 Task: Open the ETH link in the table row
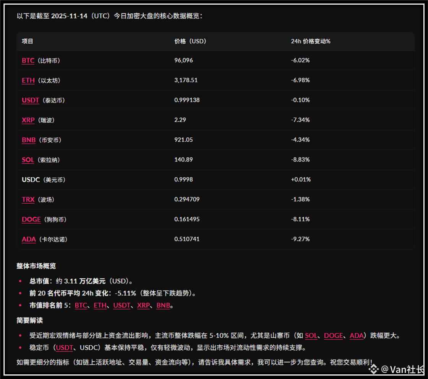tap(28, 80)
